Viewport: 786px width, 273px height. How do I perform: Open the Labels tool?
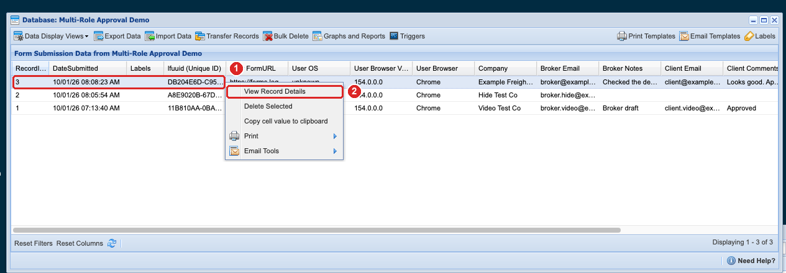[760, 36]
